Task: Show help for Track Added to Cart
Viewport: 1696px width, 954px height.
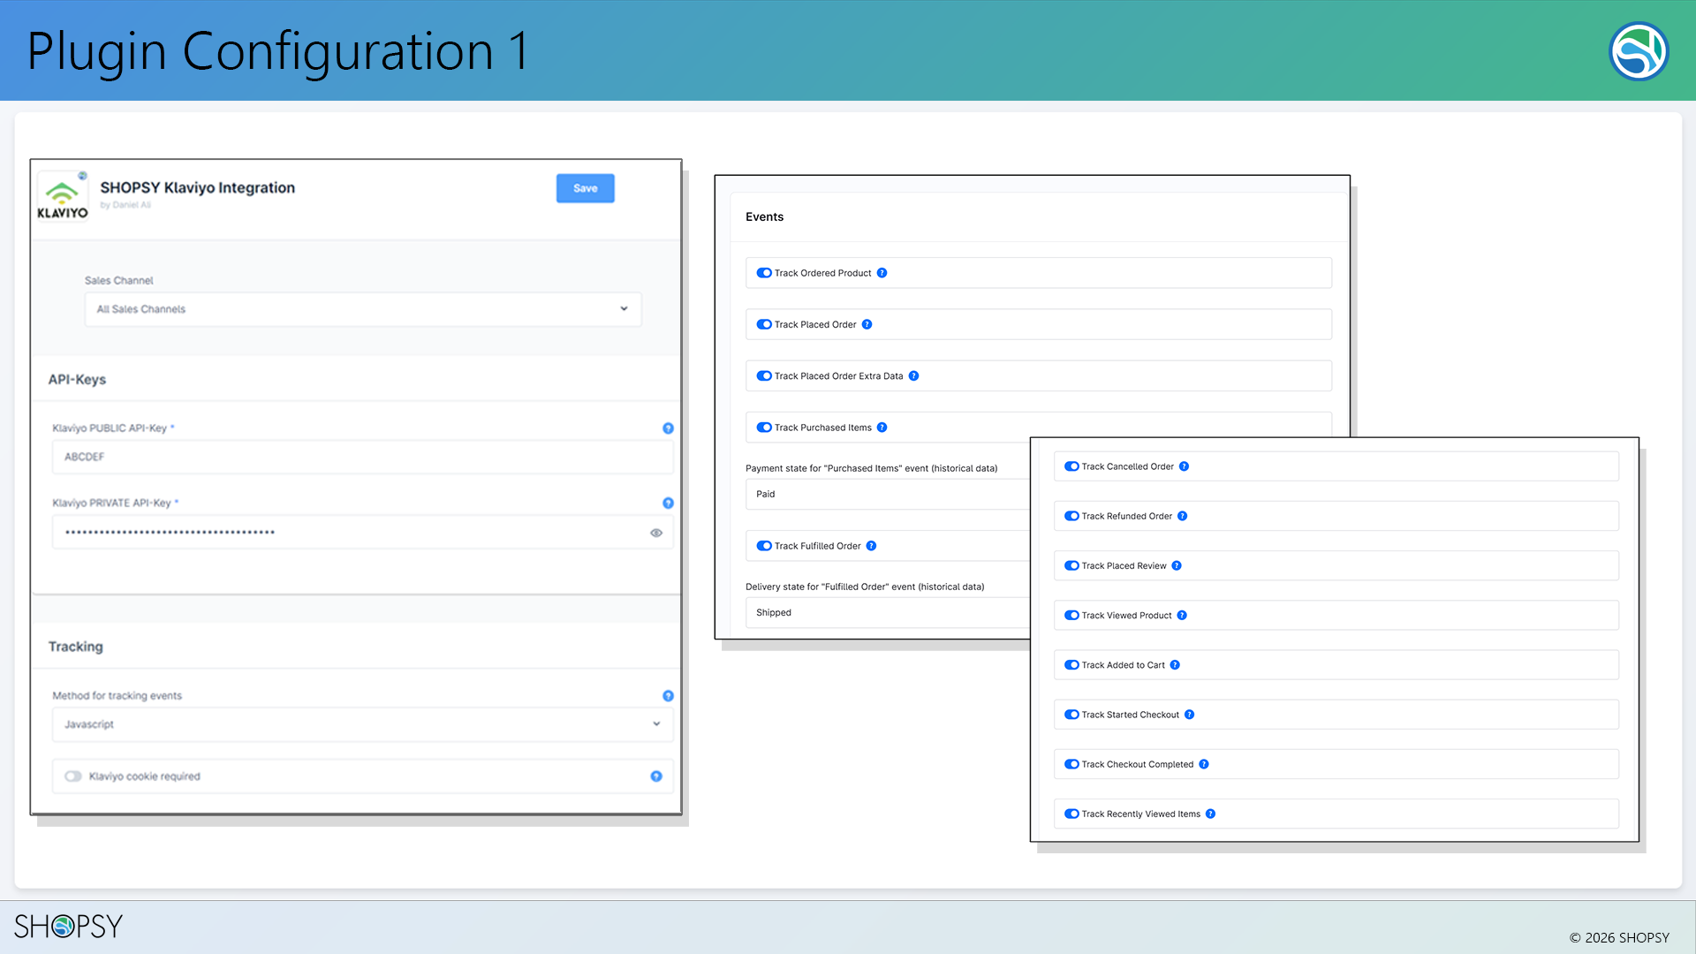Action: pyautogui.click(x=1175, y=665)
